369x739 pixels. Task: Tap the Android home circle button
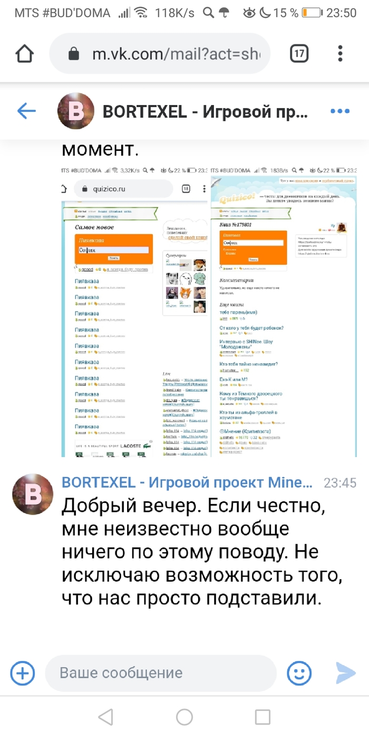(x=184, y=717)
